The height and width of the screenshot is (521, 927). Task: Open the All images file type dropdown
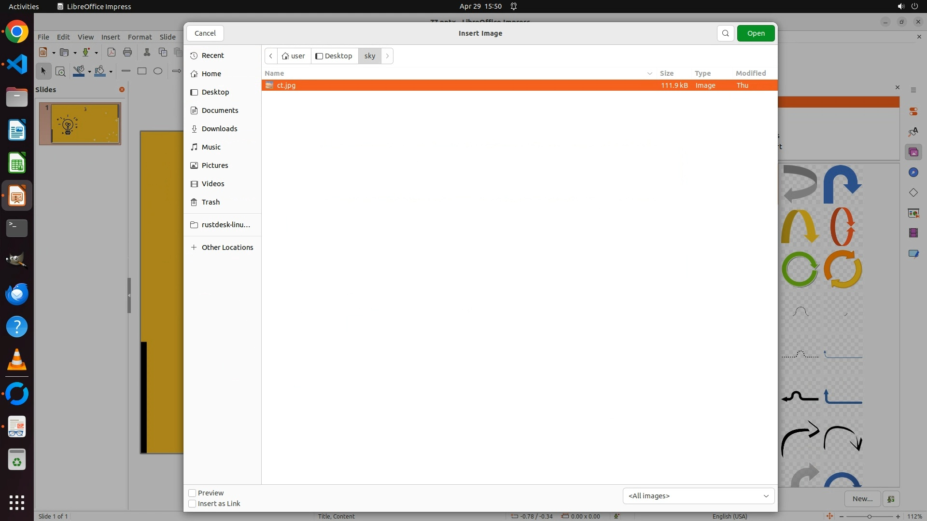pos(698,496)
